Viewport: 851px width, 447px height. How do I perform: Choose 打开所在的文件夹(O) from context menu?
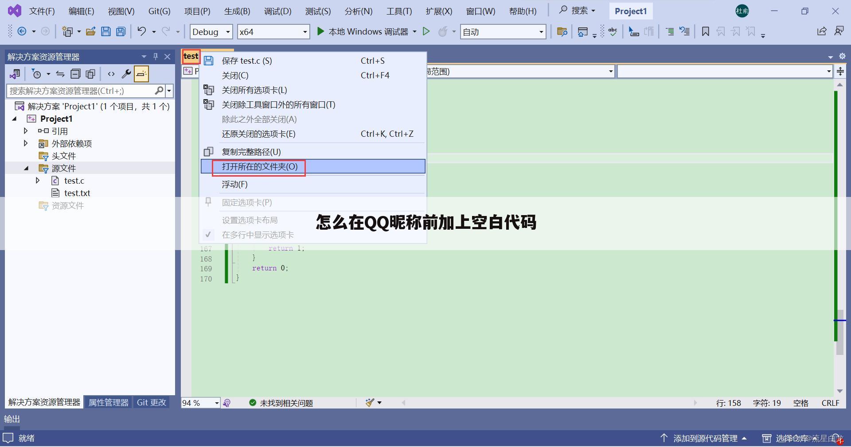[313, 166]
